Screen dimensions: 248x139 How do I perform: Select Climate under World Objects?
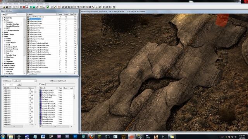(9, 72)
